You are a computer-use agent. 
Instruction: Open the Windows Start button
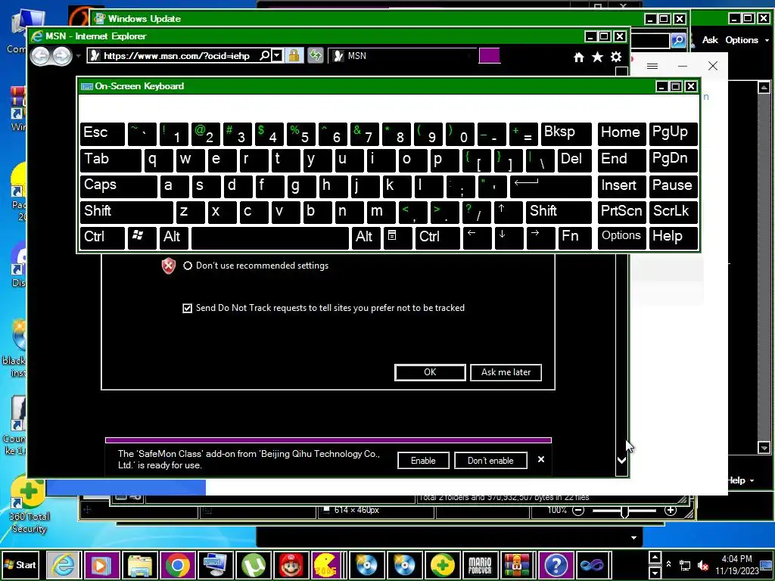click(20, 564)
